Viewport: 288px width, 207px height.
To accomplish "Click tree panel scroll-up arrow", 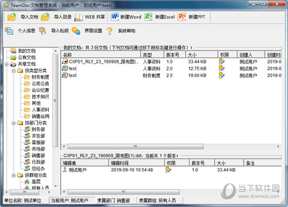I will [x=56, y=50].
